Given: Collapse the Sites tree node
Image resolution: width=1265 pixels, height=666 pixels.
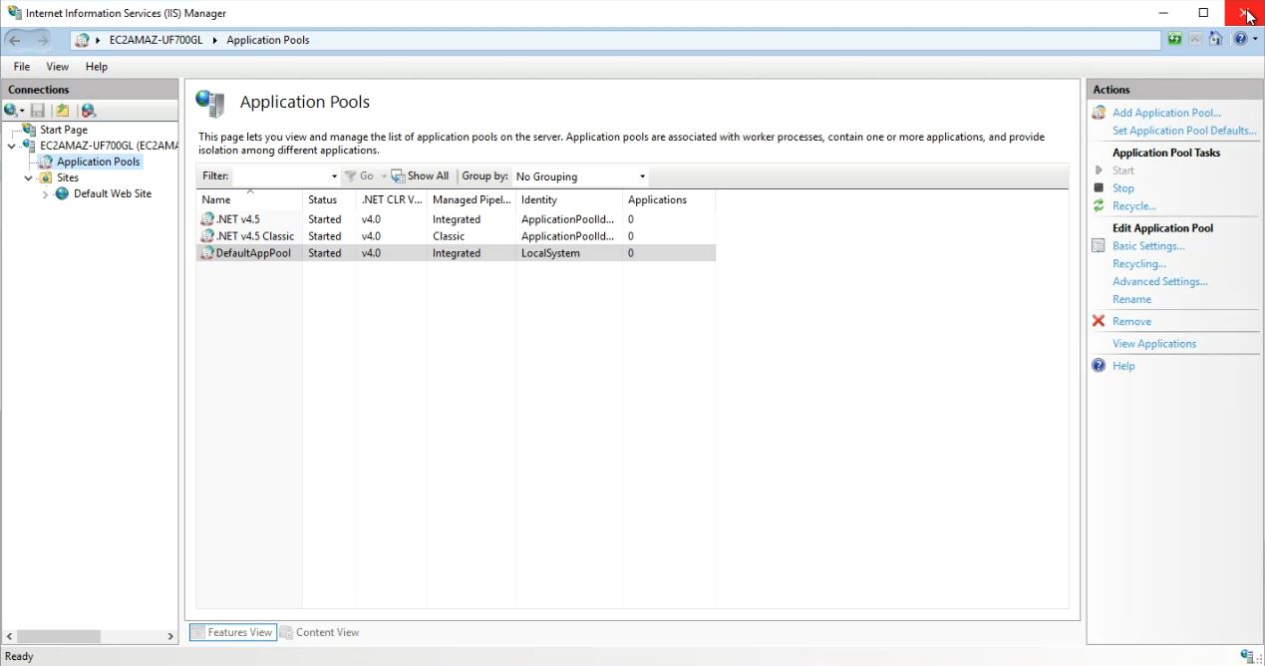Looking at the screenshot, I should click(28, 177).
